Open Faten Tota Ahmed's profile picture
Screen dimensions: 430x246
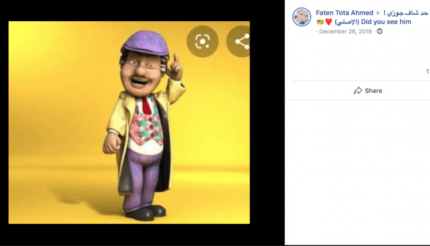pos(302,17)
